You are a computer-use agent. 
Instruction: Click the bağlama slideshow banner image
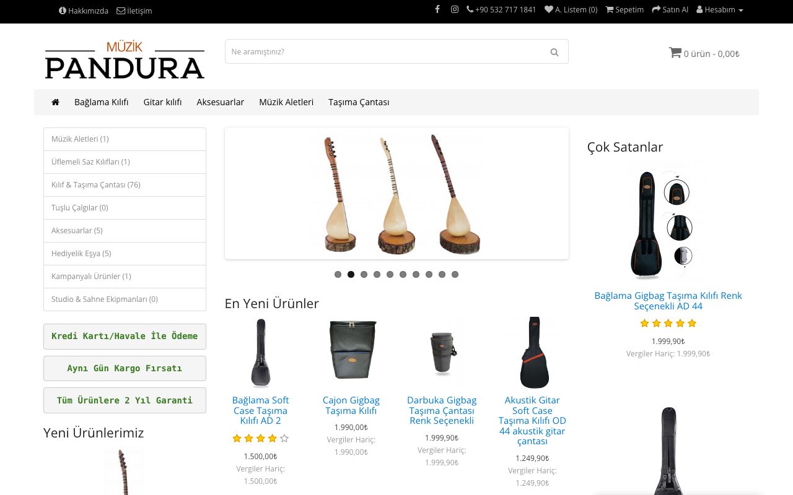pos(396,194)
